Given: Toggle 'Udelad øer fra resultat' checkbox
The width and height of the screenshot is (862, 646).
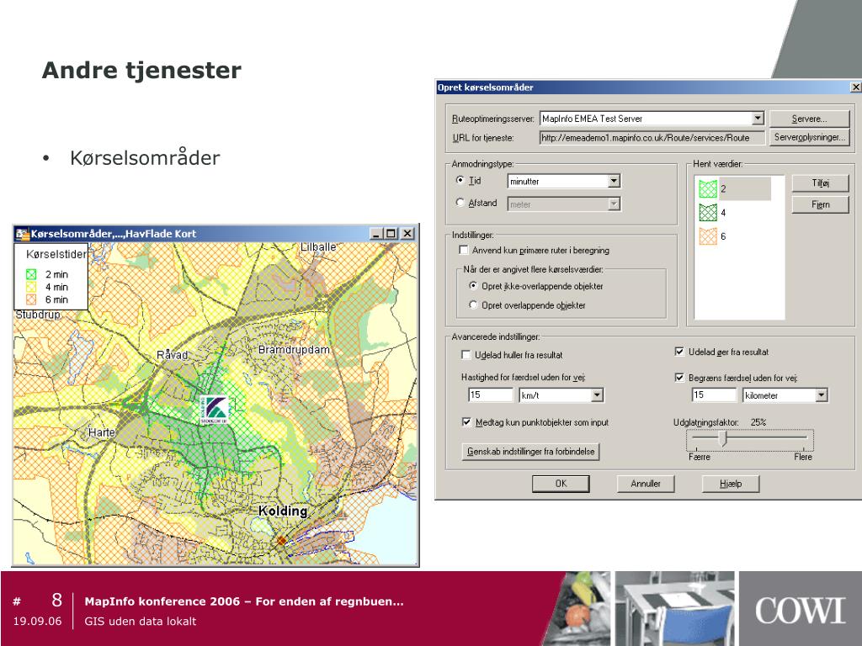Looking at the screenshot, I should (x=679, y=352).
